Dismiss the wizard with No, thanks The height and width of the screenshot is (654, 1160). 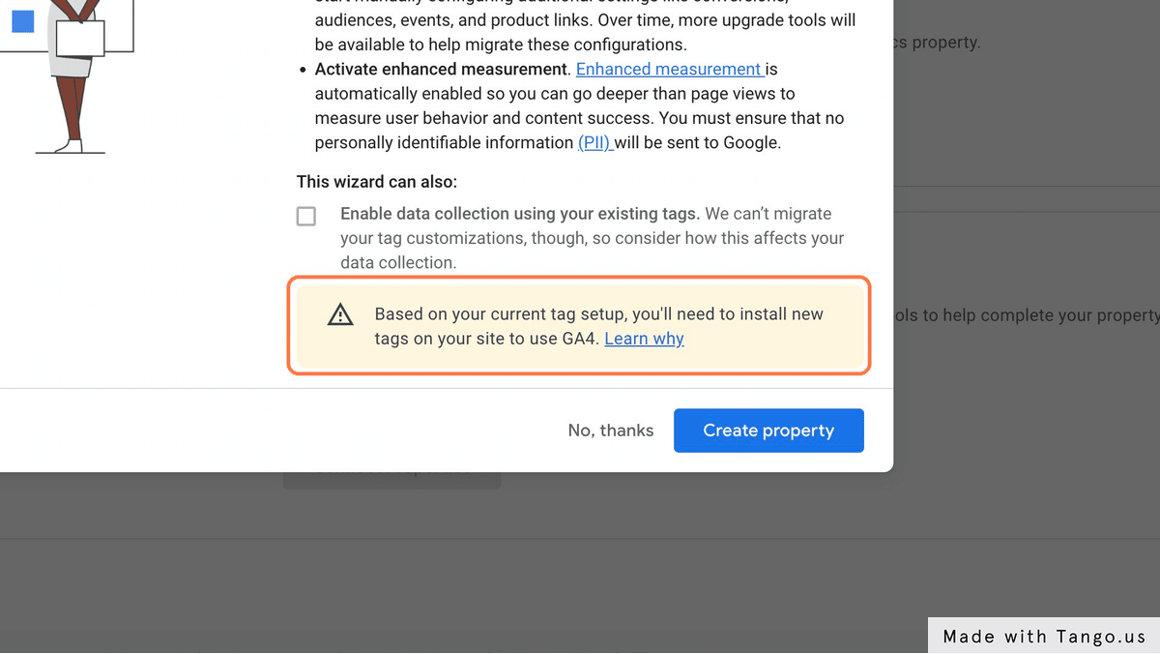click(x=610, y=430)
